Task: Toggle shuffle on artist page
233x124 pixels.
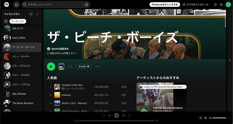Action: coord(70,67)
